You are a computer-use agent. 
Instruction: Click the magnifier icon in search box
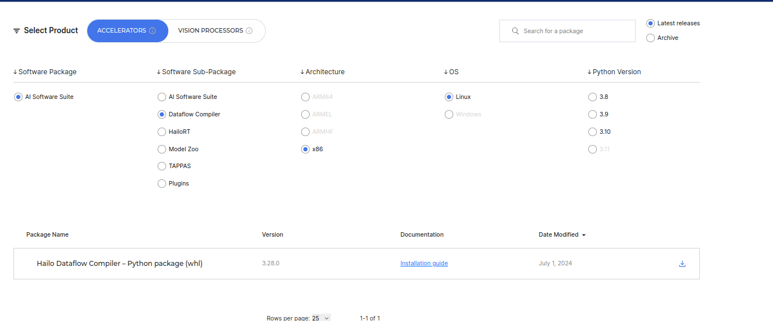point(515,31)
